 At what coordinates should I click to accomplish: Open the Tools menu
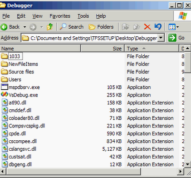(x=83, y=16)
